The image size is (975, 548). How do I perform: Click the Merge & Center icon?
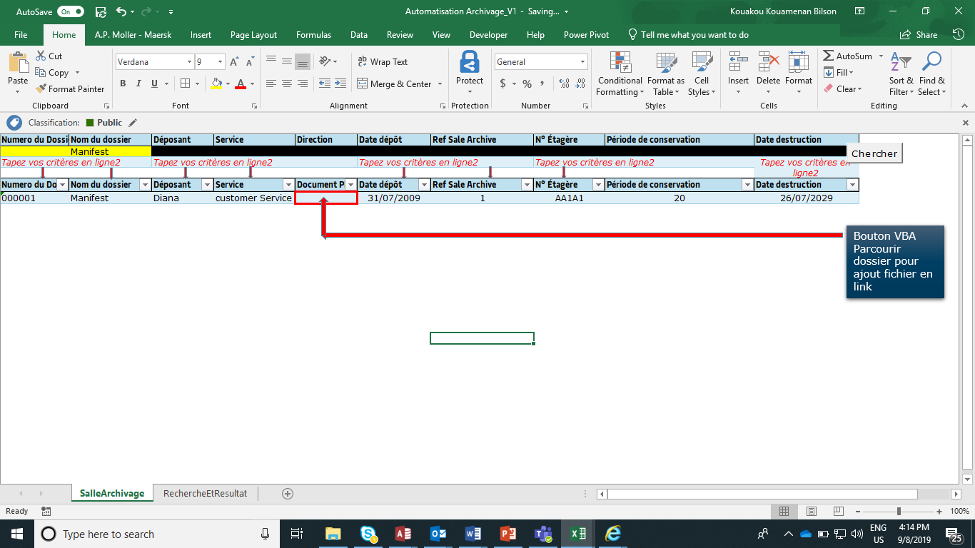[363, 84]
